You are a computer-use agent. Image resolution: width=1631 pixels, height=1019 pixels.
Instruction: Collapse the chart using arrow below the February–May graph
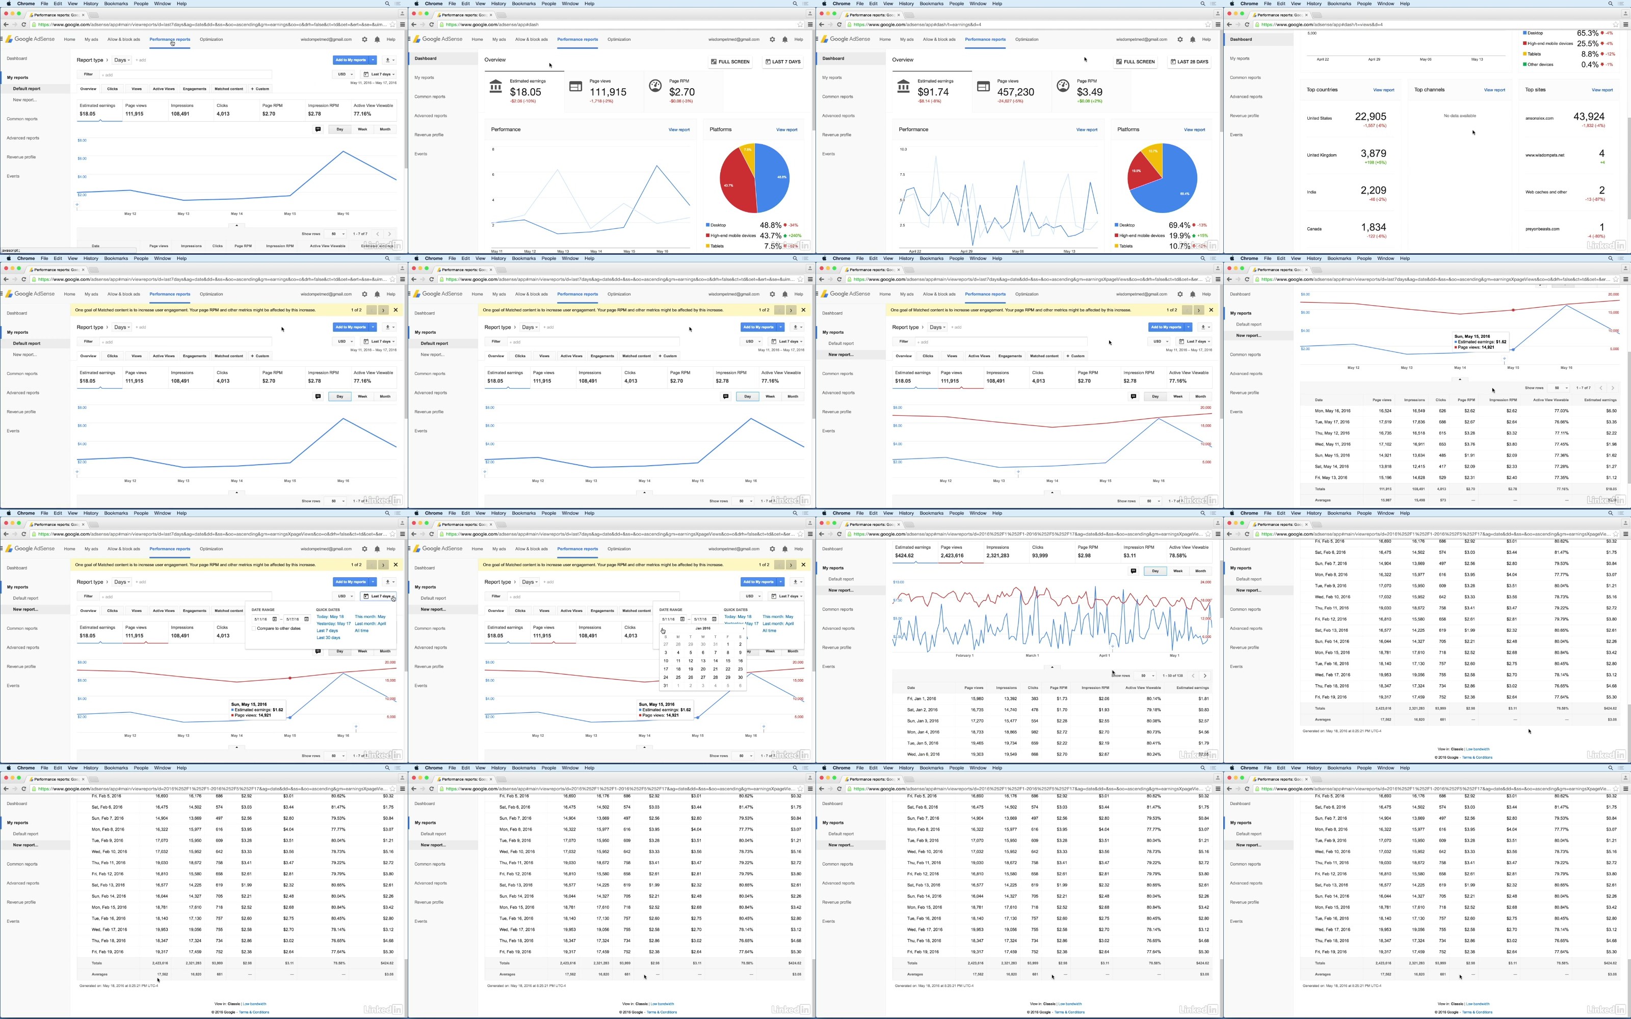pos(1052,666)
